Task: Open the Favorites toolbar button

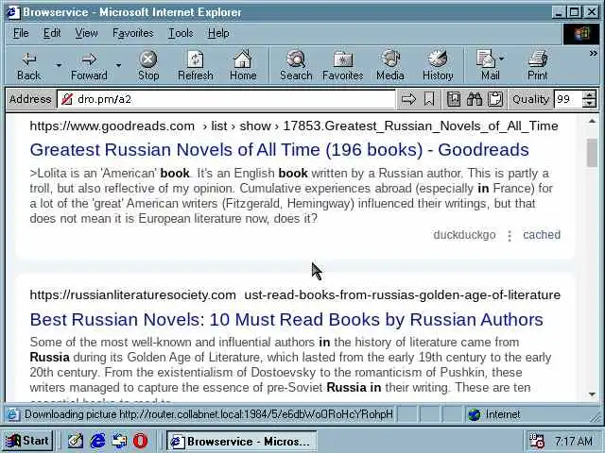Action: click(342, 65)
